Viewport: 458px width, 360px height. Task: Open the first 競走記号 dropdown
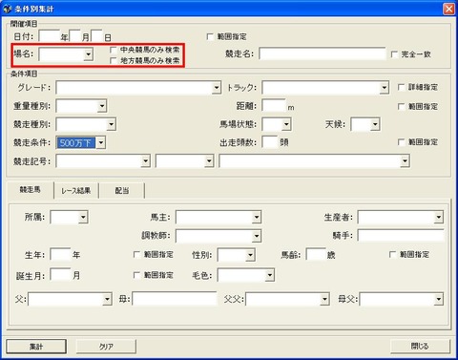[146, 161]
